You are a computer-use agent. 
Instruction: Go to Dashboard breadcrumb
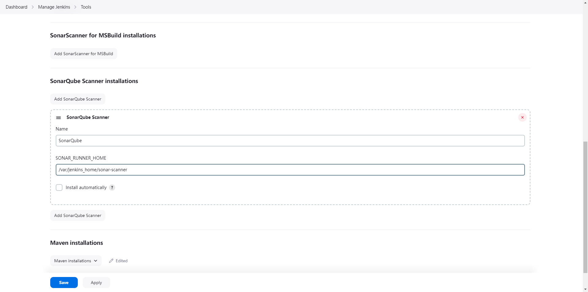coord(17,7)
